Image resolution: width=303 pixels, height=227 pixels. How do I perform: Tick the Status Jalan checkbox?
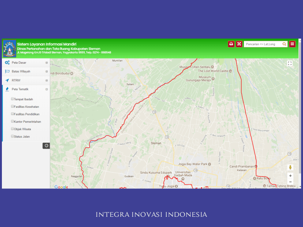click(x=12, y=136)
